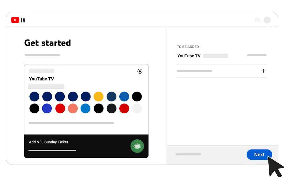Click the green NFL Sunday Ticket badge
The image size is (284, 177).
pyautogui.click(x=137, y=146)
